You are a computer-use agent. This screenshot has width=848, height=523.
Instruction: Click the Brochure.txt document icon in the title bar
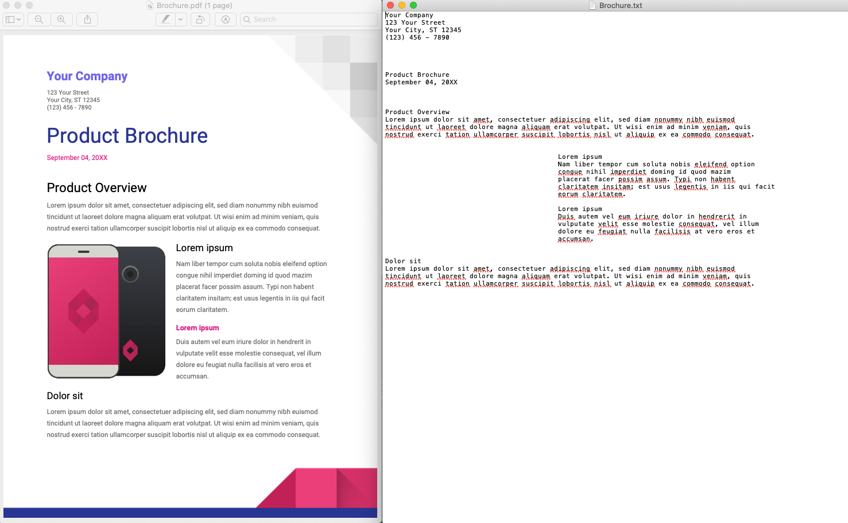click(x=591, y=5)
